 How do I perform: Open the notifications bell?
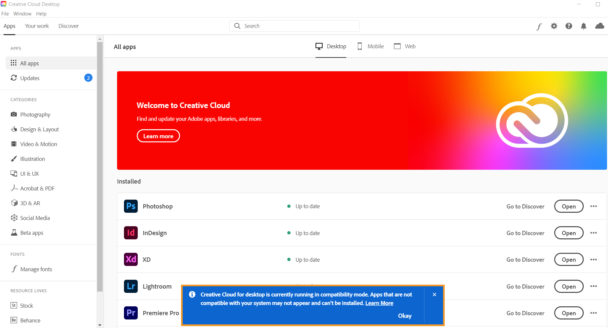click(x=584, y=26)
